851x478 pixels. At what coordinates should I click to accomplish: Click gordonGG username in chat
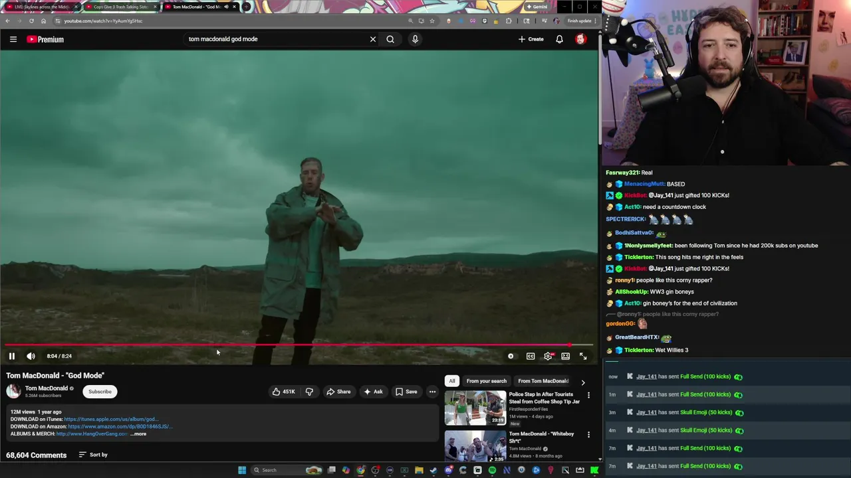(x=620, y=324)
